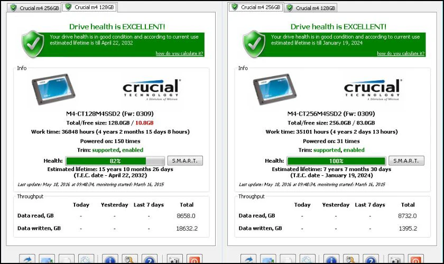Click the large green shield above the M4-CT256M4SSD2 info
The height and width of the screenshot is (264, 444).
254,44
